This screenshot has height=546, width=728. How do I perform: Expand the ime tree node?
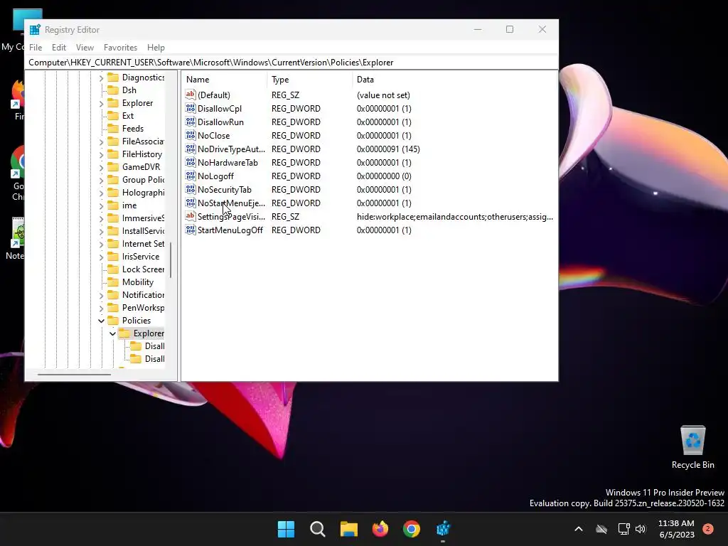(x=101, y=205)
